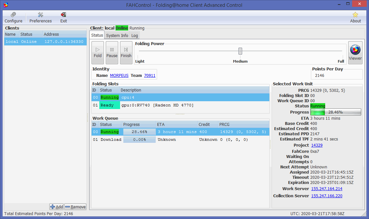The image size is (369, 219).
Task: Sort clients by Status column header
Action: (31, 34)
